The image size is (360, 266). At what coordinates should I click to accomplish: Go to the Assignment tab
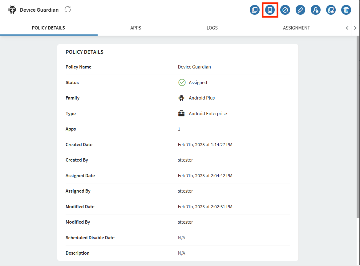tap(296, 28)
